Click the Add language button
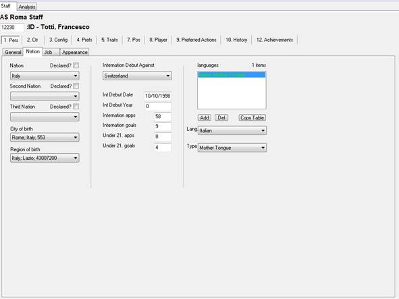This screenshot has width=399, height=299. pos(205,117)
